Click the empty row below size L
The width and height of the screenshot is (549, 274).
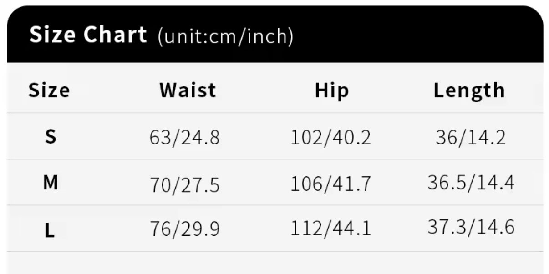coord(275,263)
